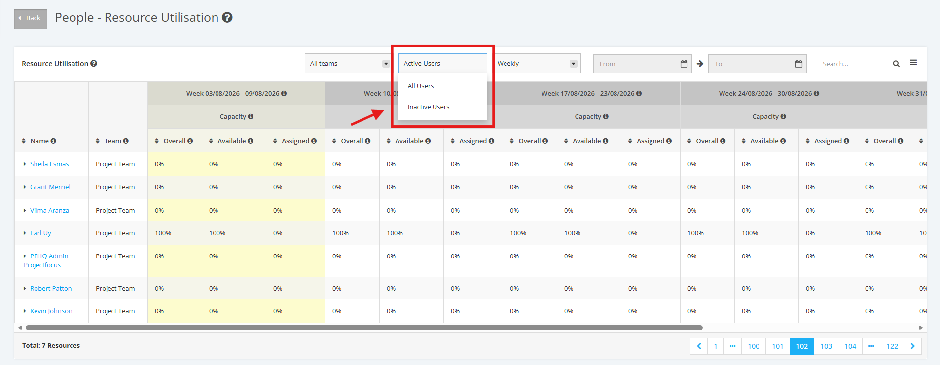Sort Available column of week 17/08/2026
The image size is (940, 365).
[x=566, y=141]
